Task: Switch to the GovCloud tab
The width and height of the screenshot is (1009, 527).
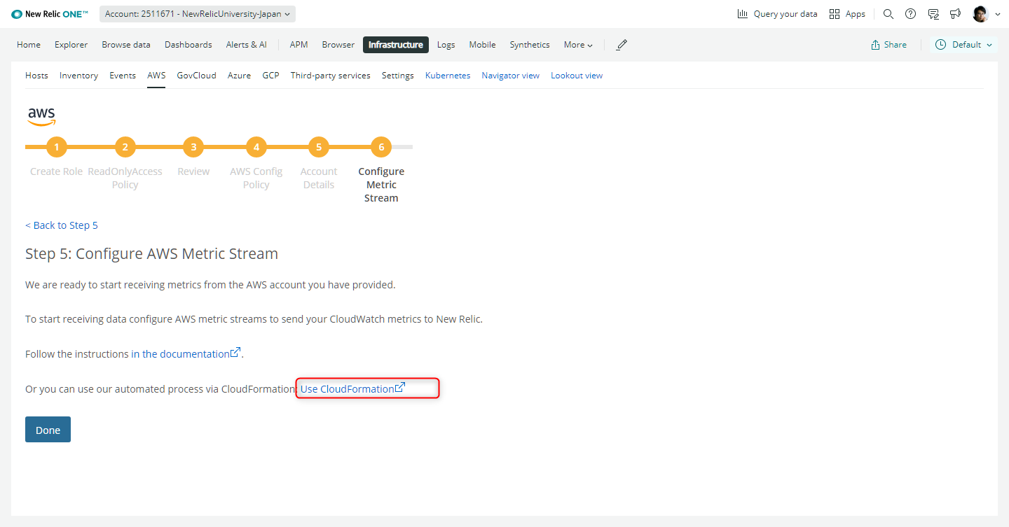Action: pos(197,76)
